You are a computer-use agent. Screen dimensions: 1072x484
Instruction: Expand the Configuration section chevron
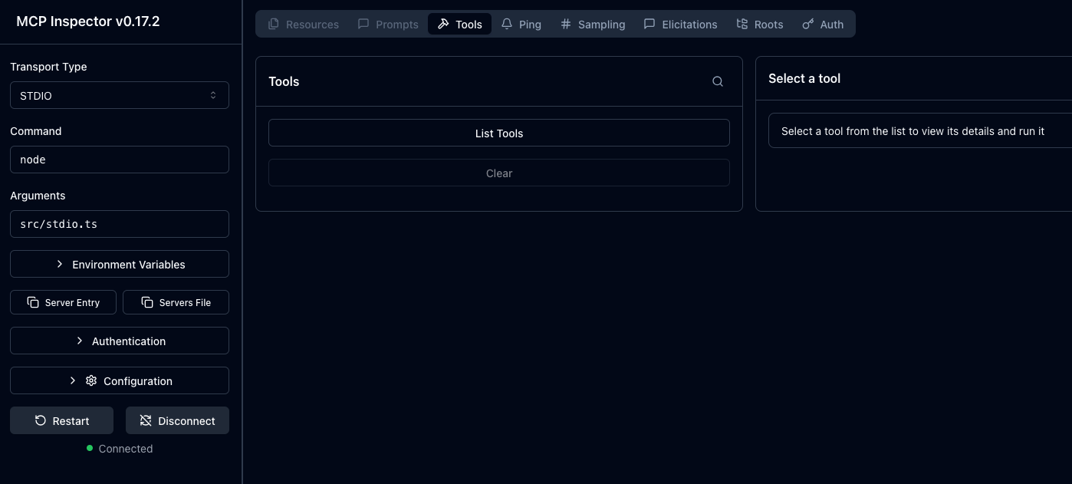tap(73, 380)
